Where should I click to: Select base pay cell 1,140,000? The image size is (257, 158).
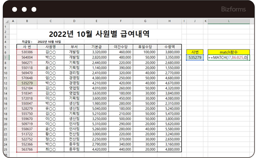click(96, 68)
